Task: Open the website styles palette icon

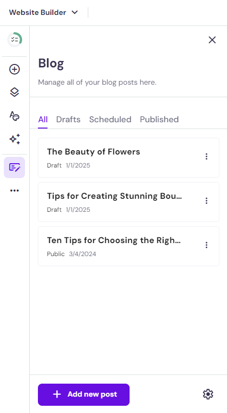Action: [14, 116]
